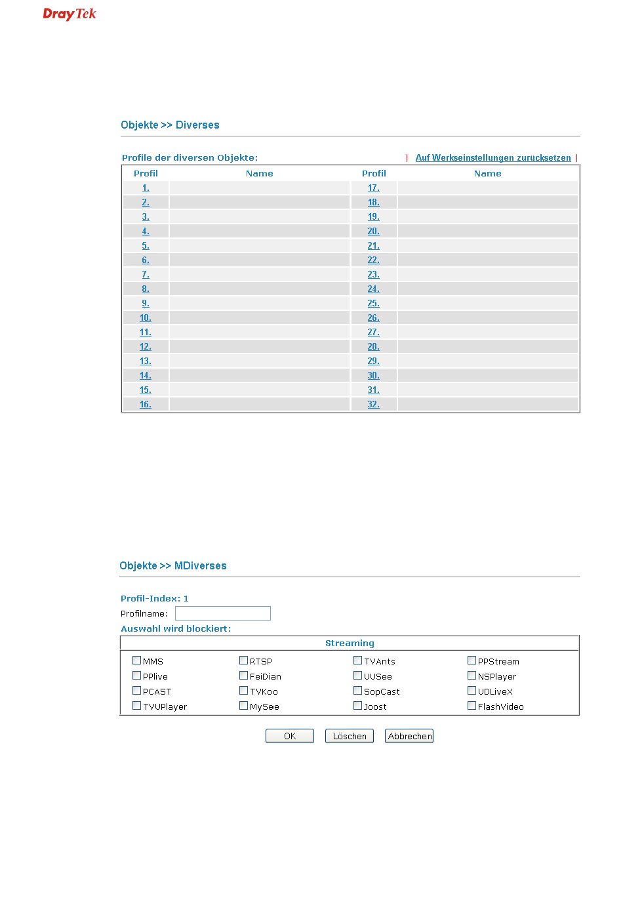Click Profile der diversen Objekte label
This screenshot has height=917, width=623.
click(x=190, y=158)
